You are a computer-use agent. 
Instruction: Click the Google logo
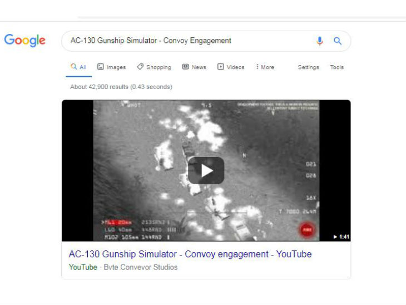25,41
